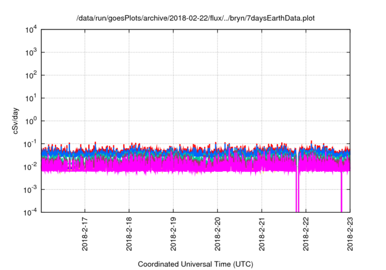
Task: Click the magenta dropout spike near 2018-2-23
Action: coord(341,192)
